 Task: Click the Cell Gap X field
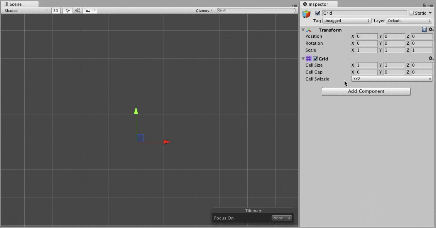[367, 72]
